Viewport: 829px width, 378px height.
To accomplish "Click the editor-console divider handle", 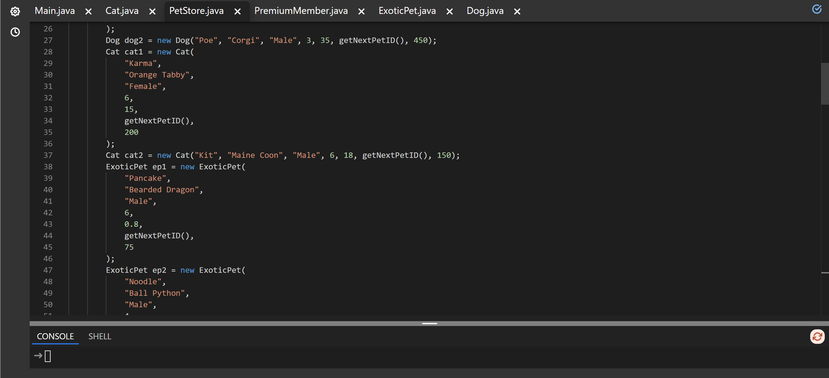I will [429, 323].
